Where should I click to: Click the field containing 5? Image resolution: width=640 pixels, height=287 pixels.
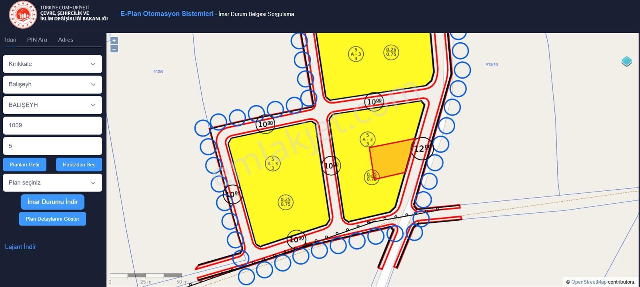coord(52,146)
